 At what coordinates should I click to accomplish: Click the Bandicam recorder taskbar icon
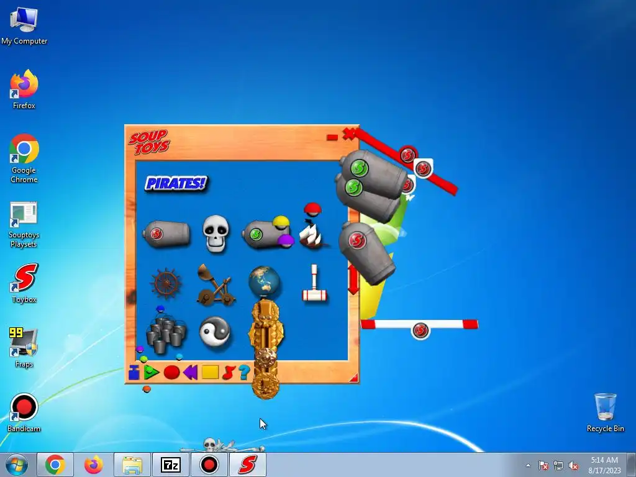(209, 465)
